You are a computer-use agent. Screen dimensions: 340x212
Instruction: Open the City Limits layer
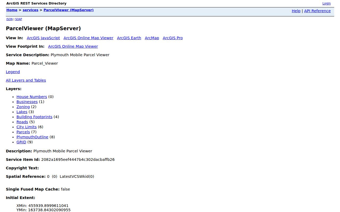[27, 127]
